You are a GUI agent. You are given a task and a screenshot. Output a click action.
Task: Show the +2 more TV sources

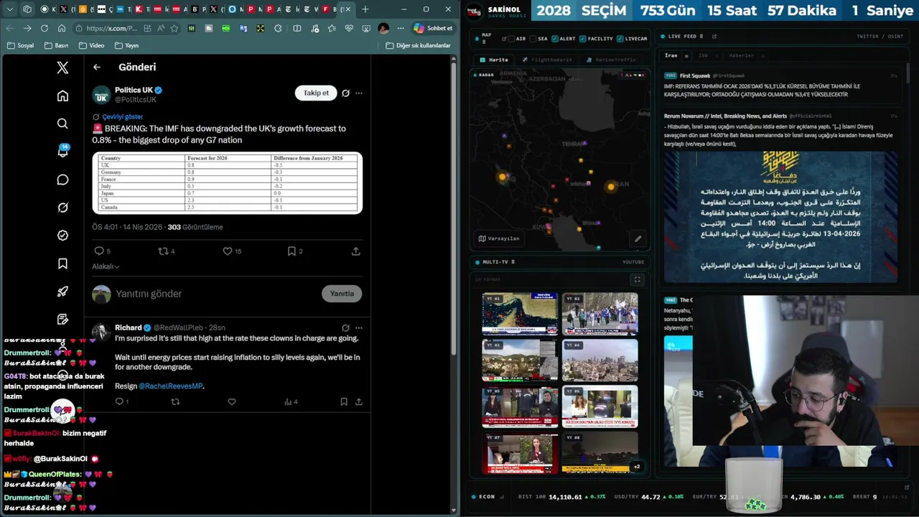click(x=636, y=467)
